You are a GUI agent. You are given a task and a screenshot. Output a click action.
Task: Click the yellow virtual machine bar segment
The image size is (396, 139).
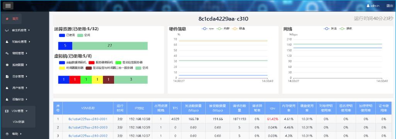tap(97, 80)
